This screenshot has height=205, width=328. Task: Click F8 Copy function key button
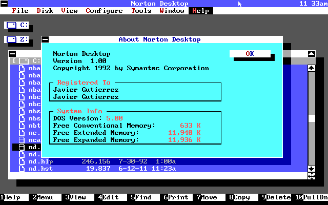[244, 197]
